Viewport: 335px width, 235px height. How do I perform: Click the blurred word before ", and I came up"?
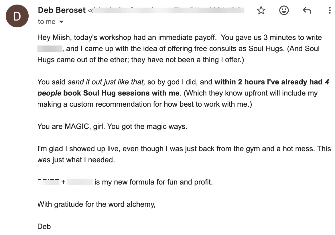point(50,49)
